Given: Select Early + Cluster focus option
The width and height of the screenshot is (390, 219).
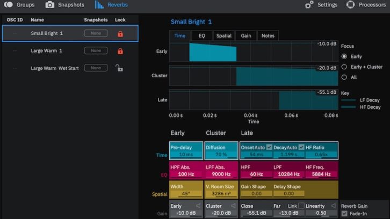Looking at the screenshot, I should (x=344, y=67).
